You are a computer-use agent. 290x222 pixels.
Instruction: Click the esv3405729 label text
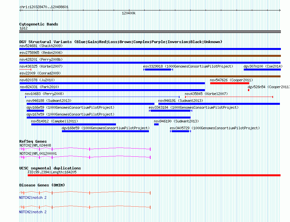215,128
